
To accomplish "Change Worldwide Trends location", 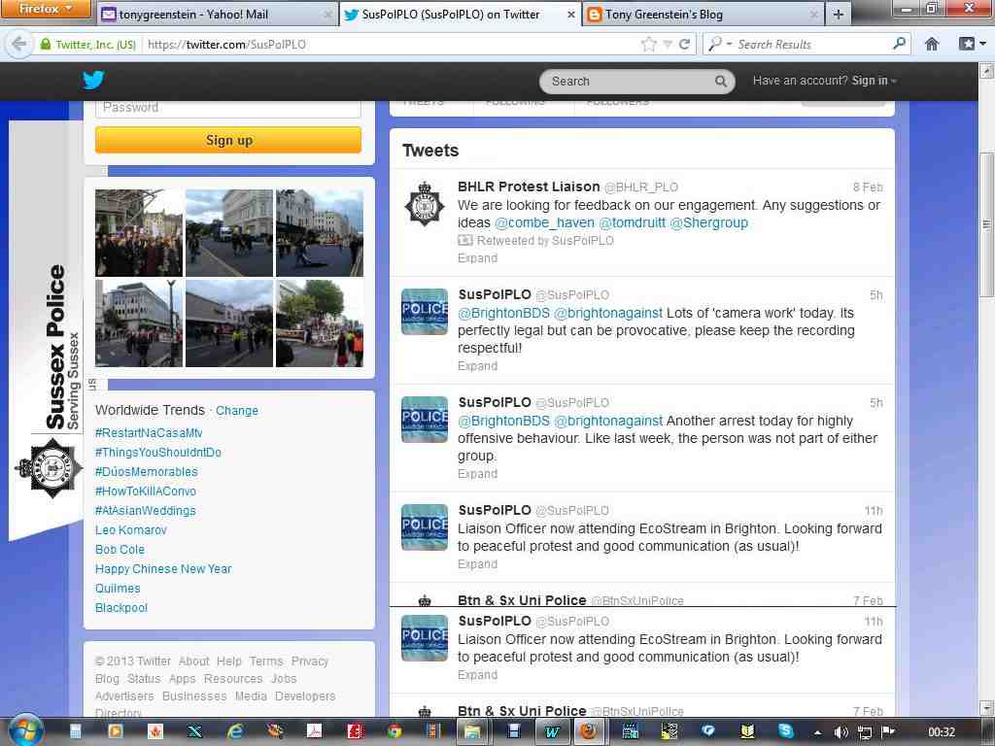I will click(x=237, y=411).
